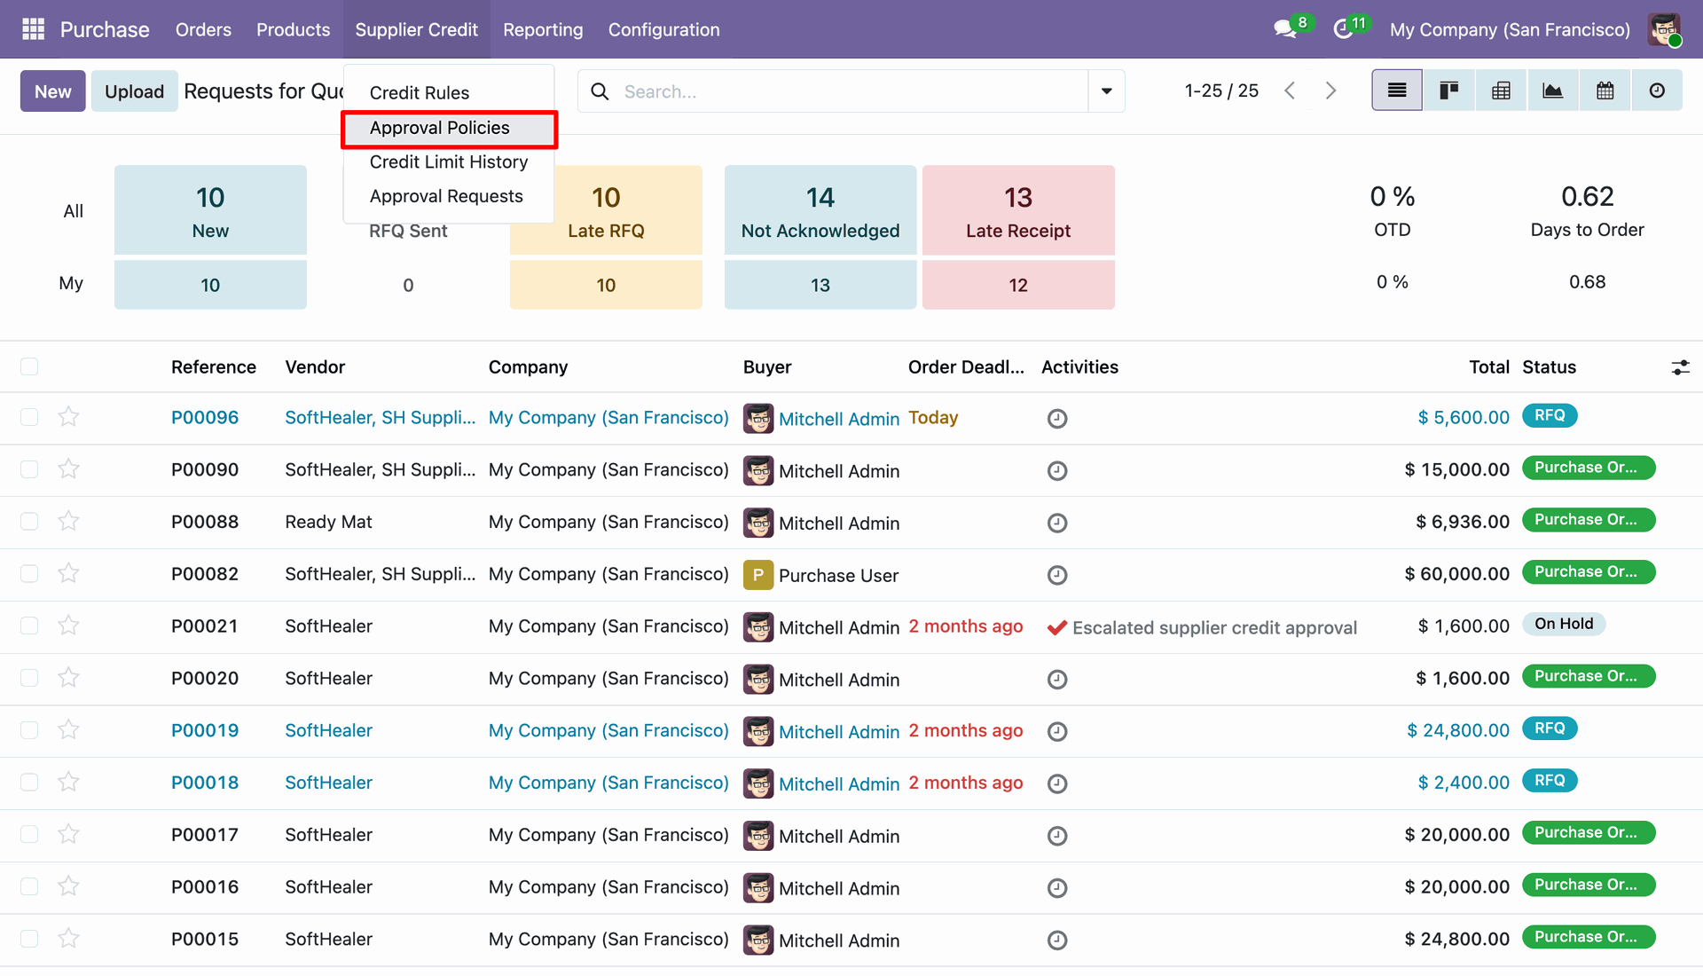Open Mitchell Admin buyer link for P00018

click(839, 783)
